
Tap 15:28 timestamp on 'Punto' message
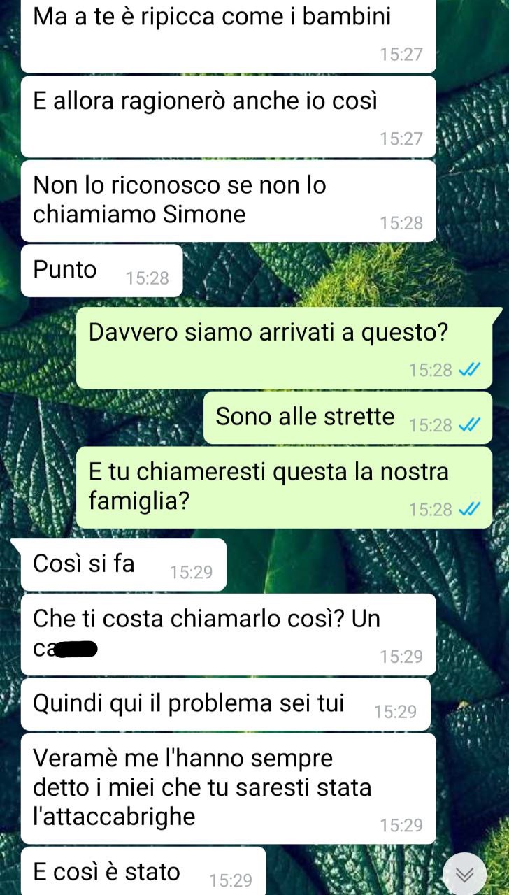tap(148, 278)
